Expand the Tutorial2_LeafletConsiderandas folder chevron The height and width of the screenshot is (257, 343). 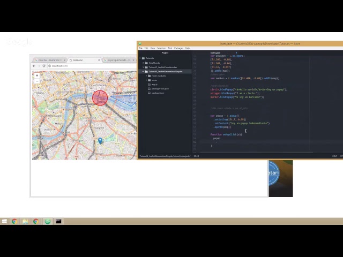[x=143, y=67]
